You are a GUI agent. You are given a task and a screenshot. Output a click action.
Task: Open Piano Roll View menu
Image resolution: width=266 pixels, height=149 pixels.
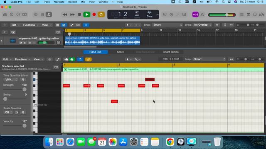[38, 60]
